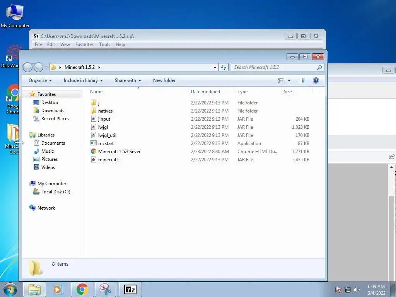Sort by Type column header
The width and height of the screenshot is (396, 297).
coord(242,91)
